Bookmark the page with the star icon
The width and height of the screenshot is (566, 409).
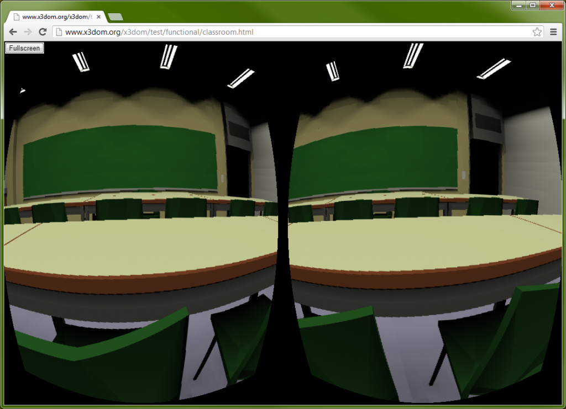(x=537, y=32)
